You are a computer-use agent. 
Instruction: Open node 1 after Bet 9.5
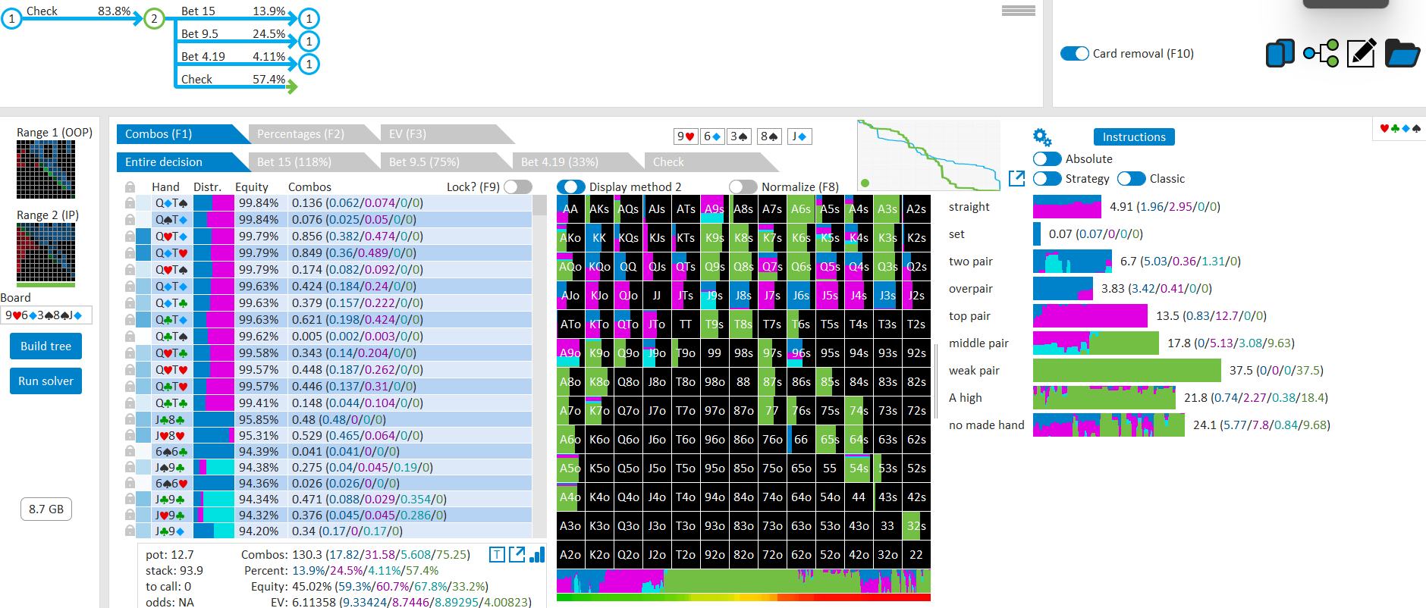pyautogui.click(x=309, y=41)
